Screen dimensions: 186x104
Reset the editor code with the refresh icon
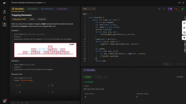coord(164,9)
